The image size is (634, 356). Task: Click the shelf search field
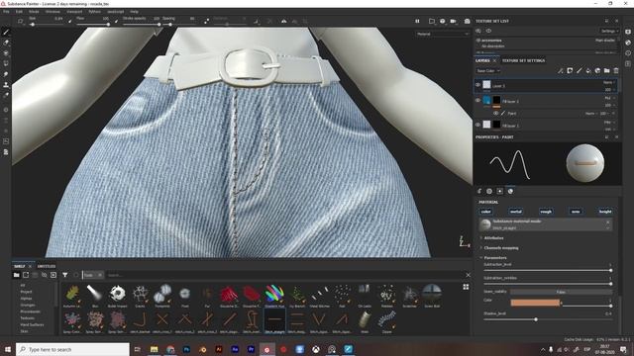(x=283, y=275)
